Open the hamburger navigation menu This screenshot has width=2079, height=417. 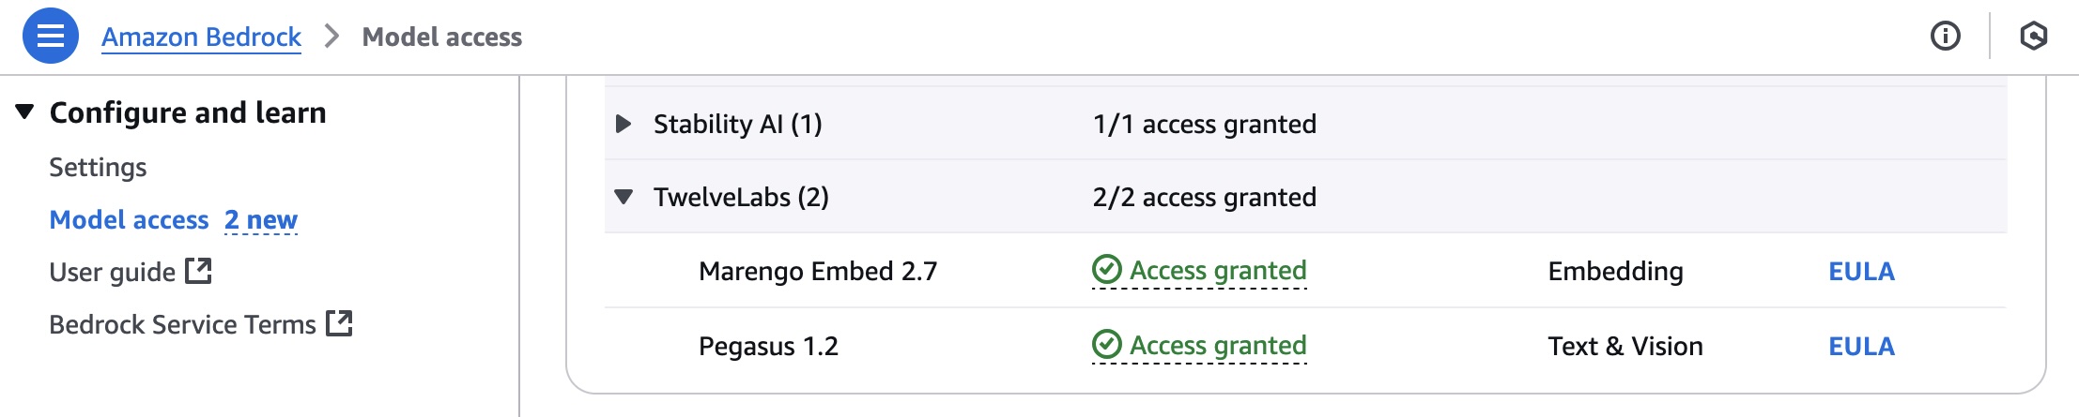[50, 37]
